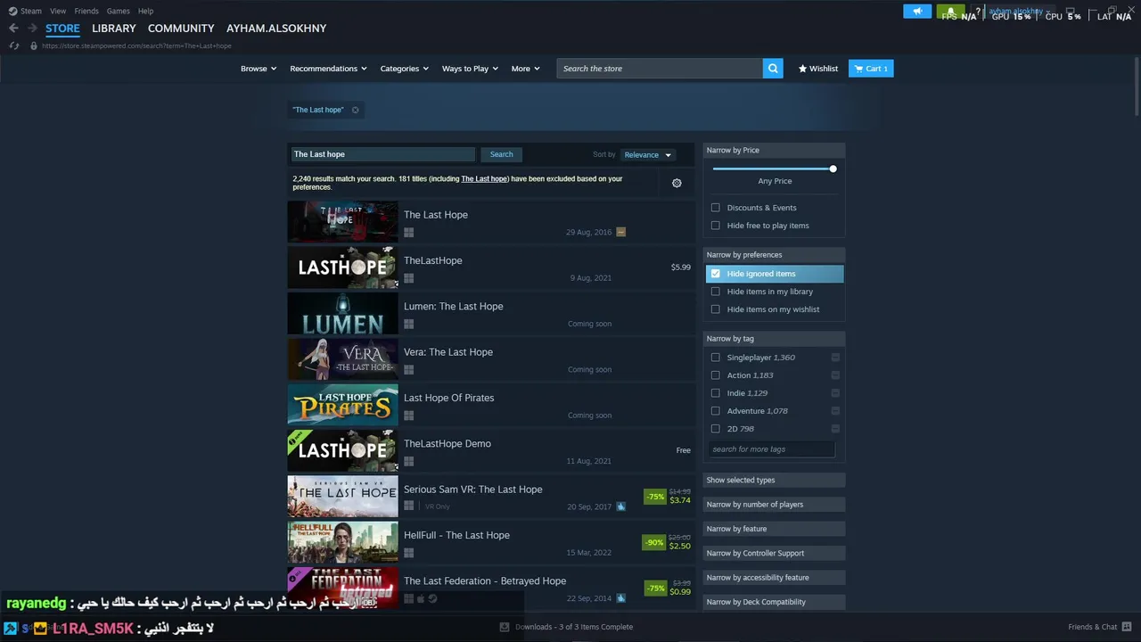Exclude the 2D tag via its minus icon
Image resolution: width=1141 pixels, height=642 pixels.
(x=835, y=429)
